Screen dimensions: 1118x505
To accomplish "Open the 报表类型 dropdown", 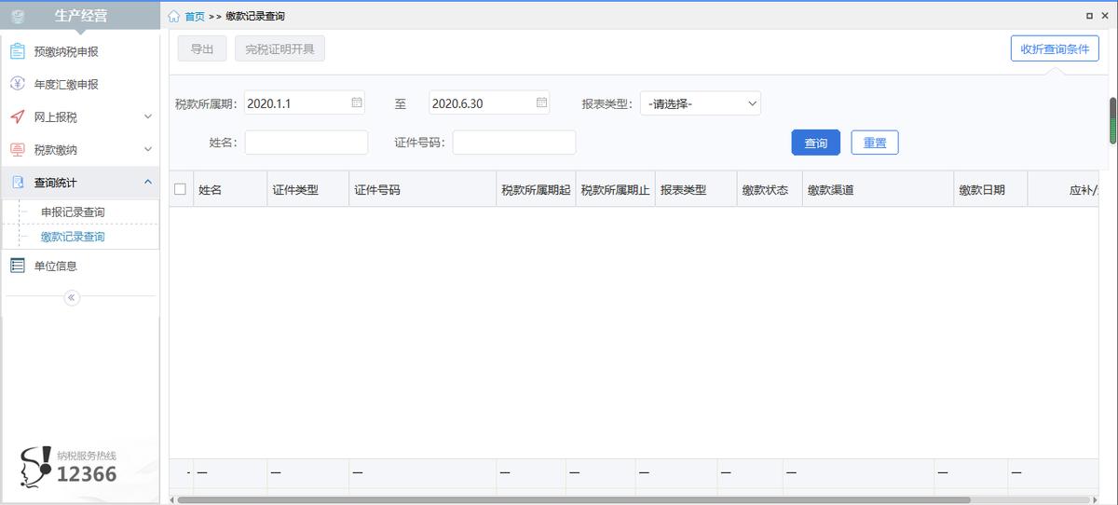I will [701, 103].
